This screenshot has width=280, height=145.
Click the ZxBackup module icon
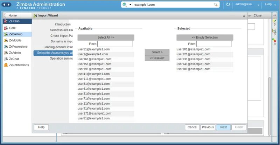[x=6, y=34]
